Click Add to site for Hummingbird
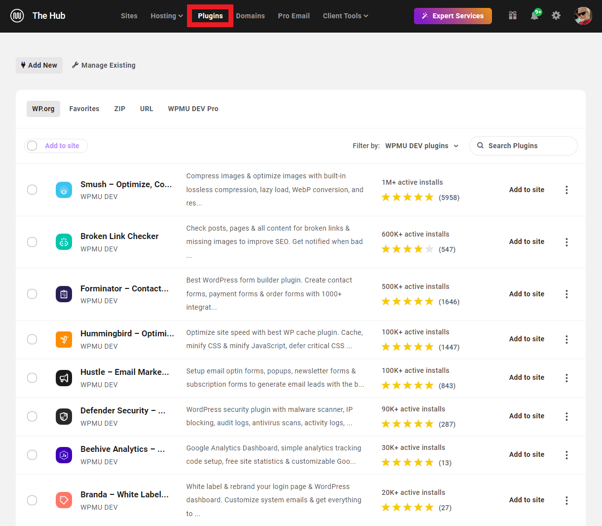Viewport: 602px width, 526px height. coord(527,339)
